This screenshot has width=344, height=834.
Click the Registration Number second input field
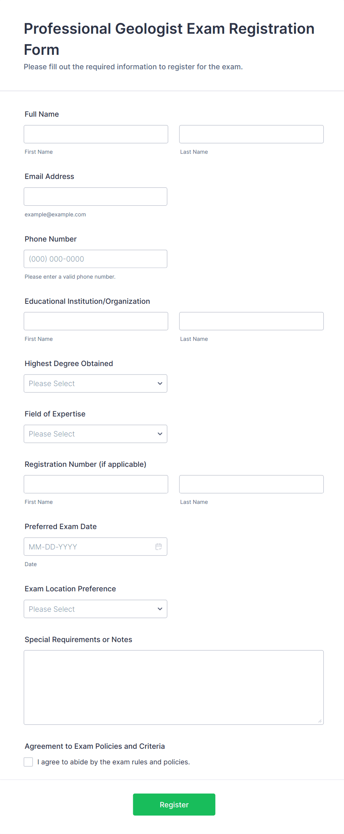coord(251,484)
